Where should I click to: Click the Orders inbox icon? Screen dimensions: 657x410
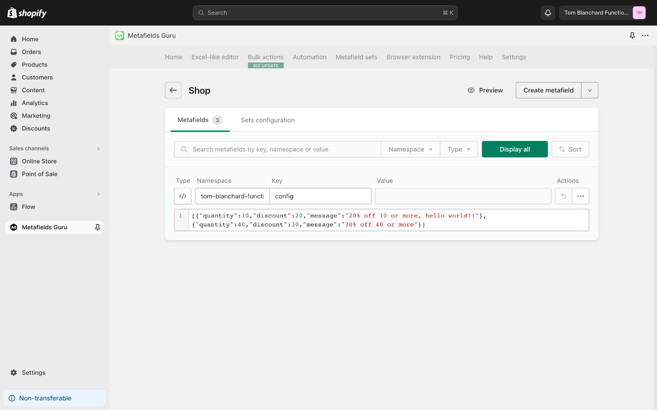click(14, 52)
